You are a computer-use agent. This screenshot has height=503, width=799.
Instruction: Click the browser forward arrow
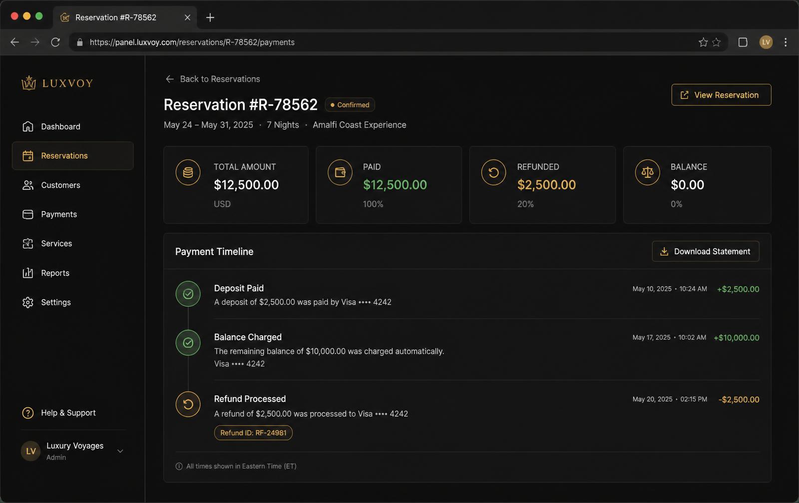35,42
